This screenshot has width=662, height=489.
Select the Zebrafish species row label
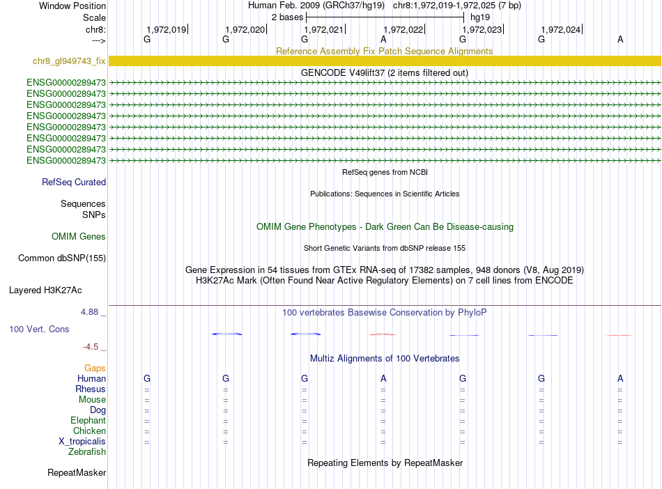87,452
